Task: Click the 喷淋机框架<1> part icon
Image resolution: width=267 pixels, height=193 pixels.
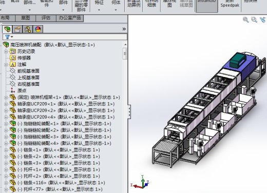Action: tap(13, 97)
